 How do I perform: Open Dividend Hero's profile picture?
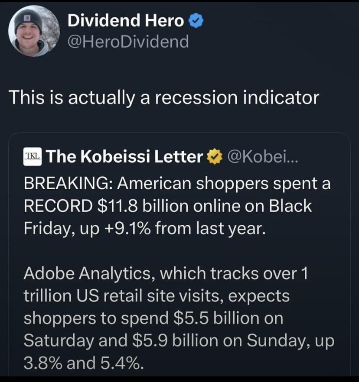click(x=34, y=31)
